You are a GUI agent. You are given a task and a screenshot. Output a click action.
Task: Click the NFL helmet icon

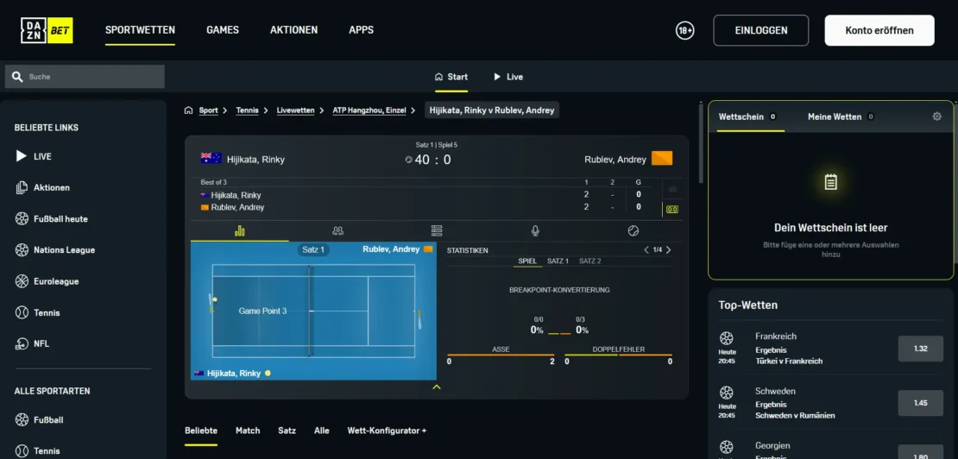tap(22, 343)
